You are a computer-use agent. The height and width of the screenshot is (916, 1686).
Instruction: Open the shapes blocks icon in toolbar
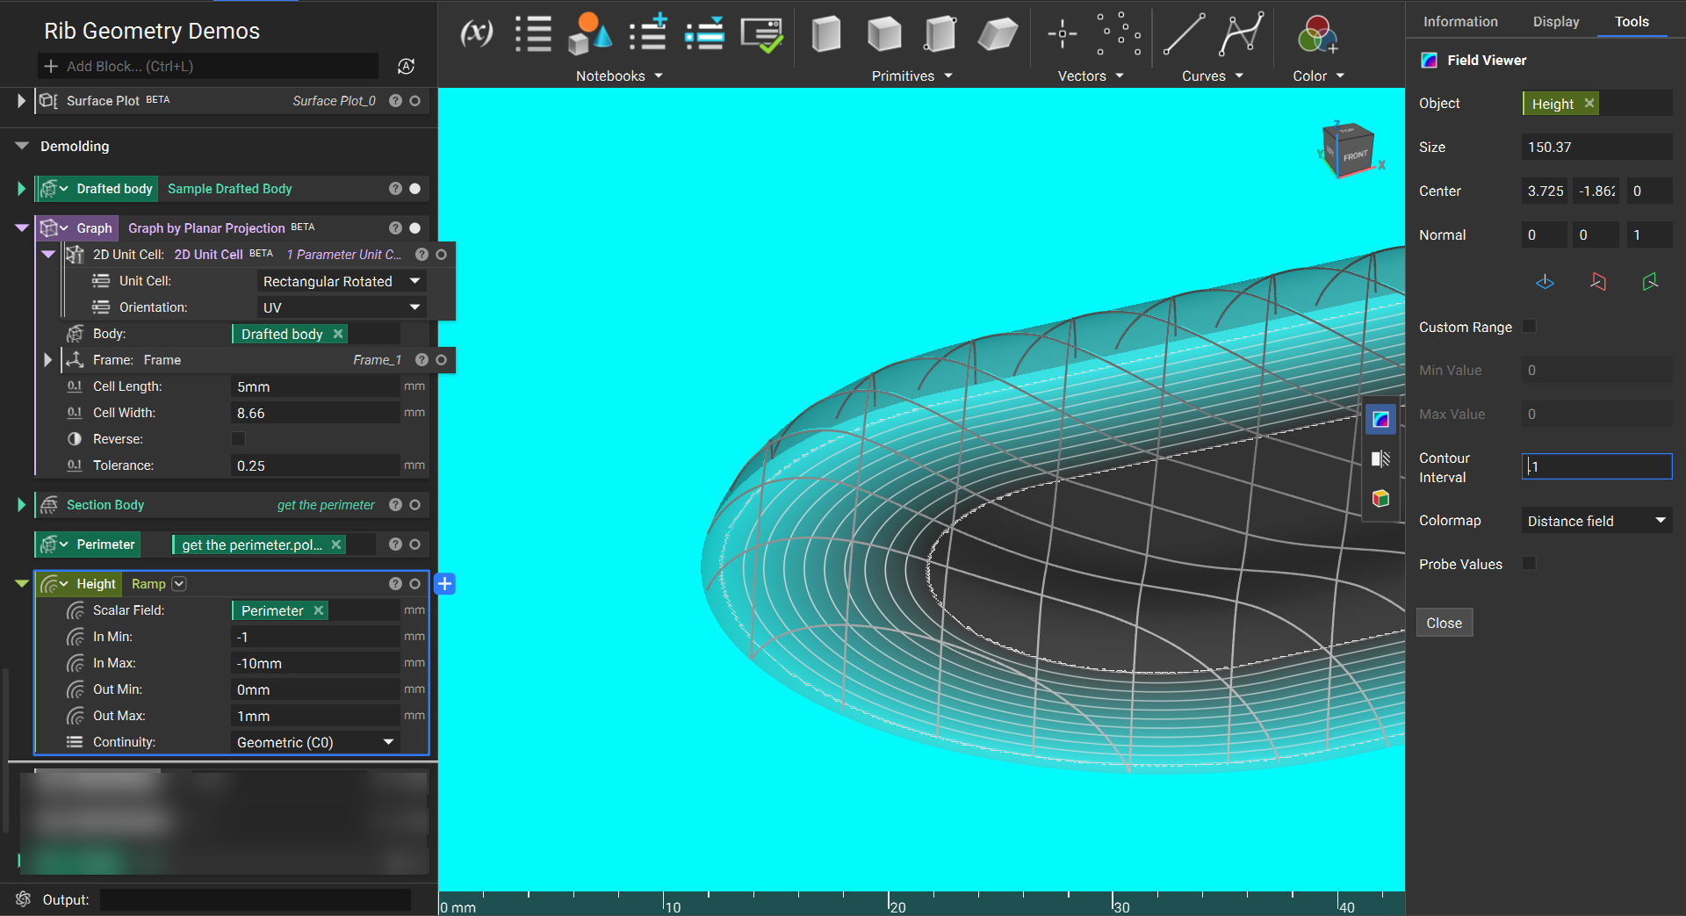click(589, 34)
